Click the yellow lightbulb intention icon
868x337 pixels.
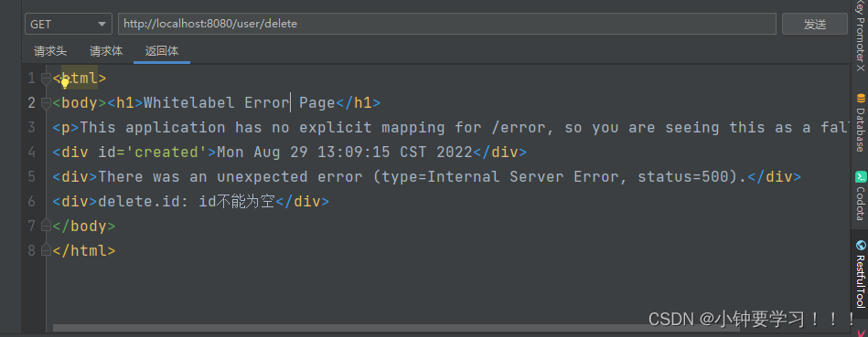[65, 83]
